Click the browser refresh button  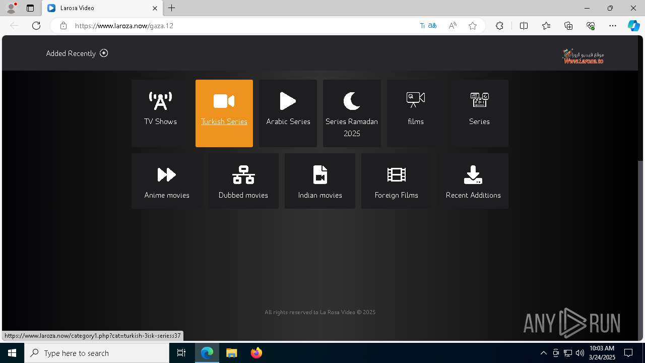coord(36,26)
